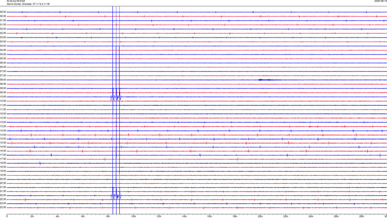387x218 pixels.
Task: Select the 02:30 trace label
Action: (x=3, y=33)
